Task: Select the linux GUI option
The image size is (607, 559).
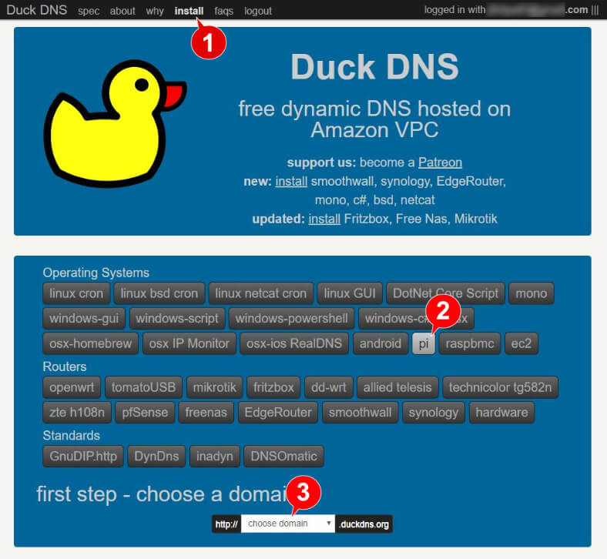Action: click(x=350, y=293)
